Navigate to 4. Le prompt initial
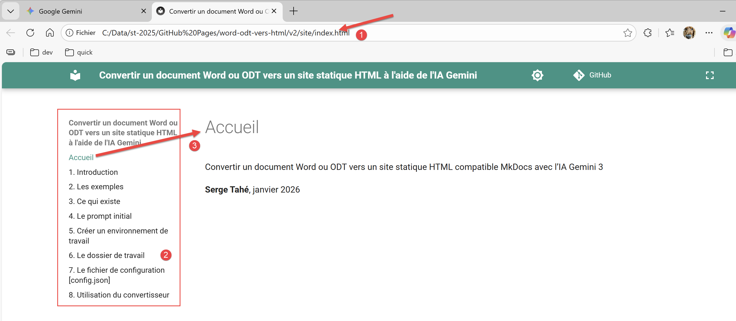This screenshot has height=321, width=736. [100, 216]
